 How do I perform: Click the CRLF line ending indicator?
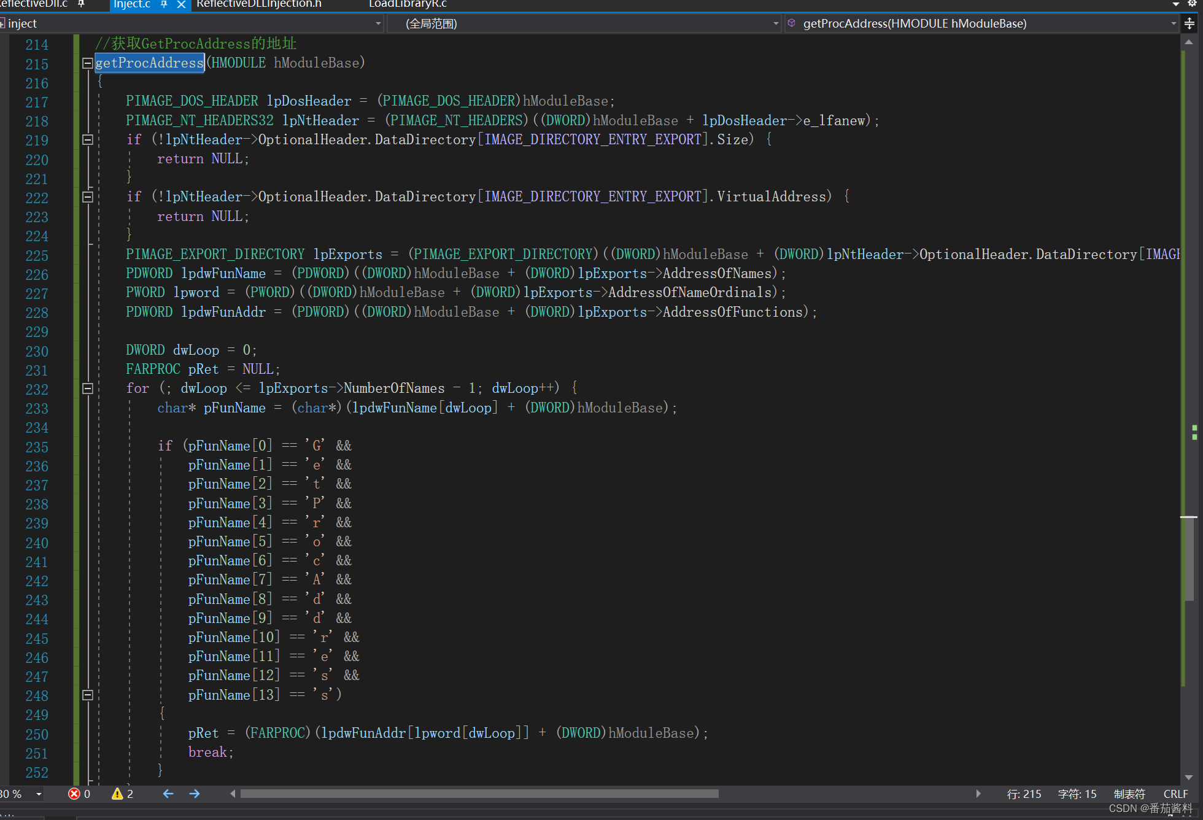coord(1175,794)
